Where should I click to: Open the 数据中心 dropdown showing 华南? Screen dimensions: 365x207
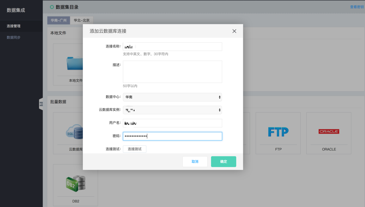(x=172, y=97)
